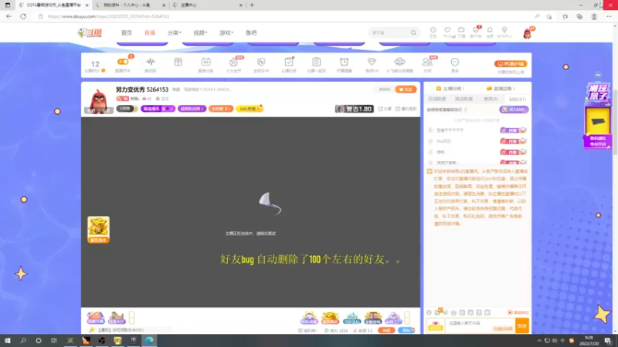Open the flame icon marked NEW
This screenshot has height=347, width=618.
(x=233, y=62)
